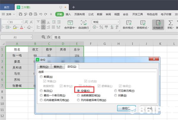
Task: Select the 行内容差异单元格(W) radio option
Action: click(x=41, y=100)
